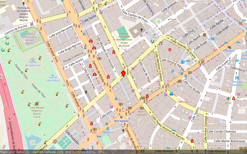Select the Magdalena neighbourhood label
Image resolution: width=247 pixels, height=154 pixels.
(x=199, y=2)
